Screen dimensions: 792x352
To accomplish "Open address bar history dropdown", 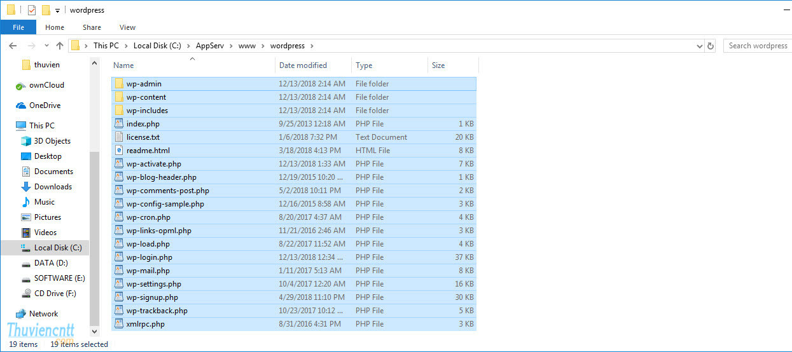I will [699, 46].
